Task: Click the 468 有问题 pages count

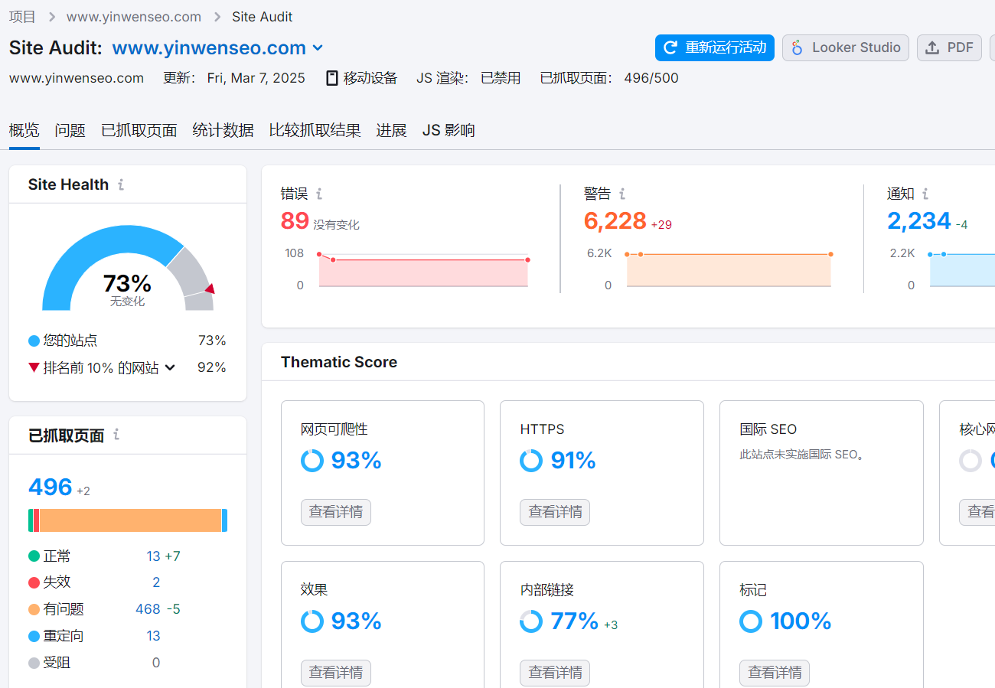Action: [x=148, y=609]
